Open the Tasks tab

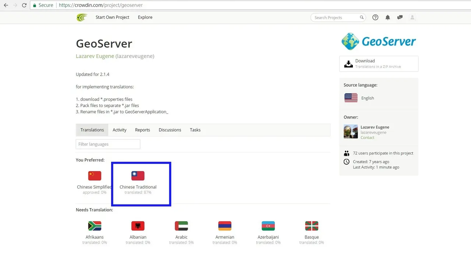pos(195,130)
